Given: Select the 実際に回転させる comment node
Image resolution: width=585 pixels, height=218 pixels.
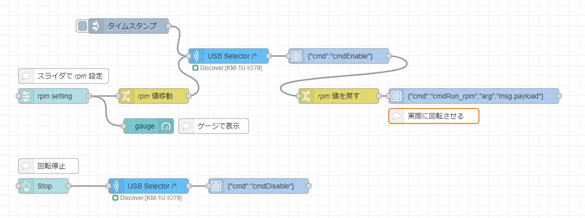Looking at the screenshot, I should (x=433, y=116).
